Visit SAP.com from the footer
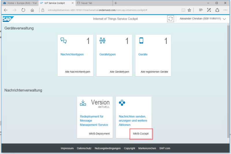231x154 pixels. click(165, 148)
